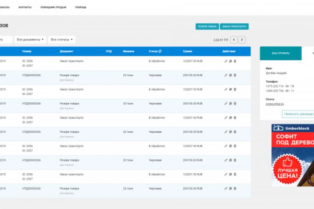Click the Машина column header
This screenshot has width=314, height=209.
tap(129, 51)
